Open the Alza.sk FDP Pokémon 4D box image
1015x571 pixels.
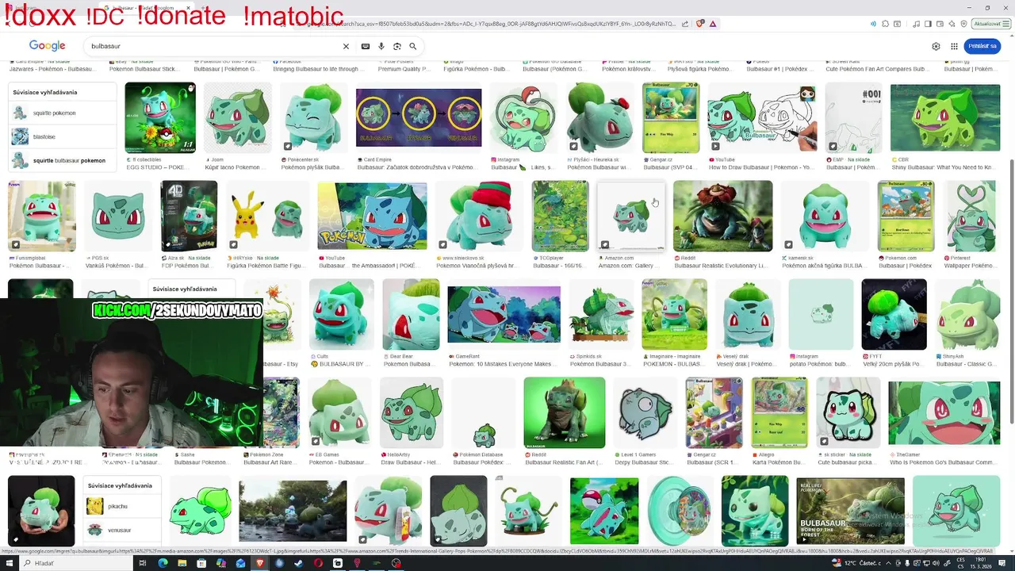(x=189, y=216)
